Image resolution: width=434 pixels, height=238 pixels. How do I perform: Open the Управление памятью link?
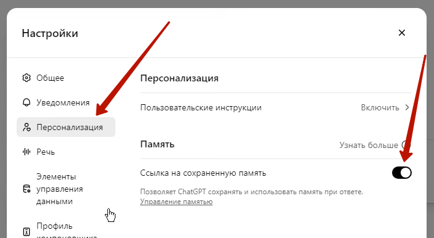(177, 202)
